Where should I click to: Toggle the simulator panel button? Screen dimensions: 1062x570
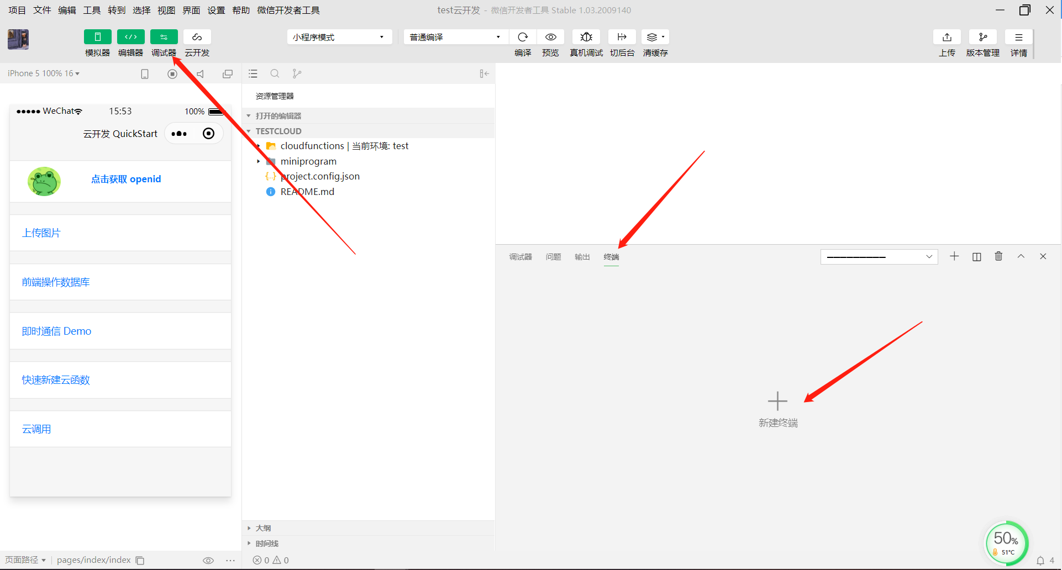pyautogui.click(x=97, y=37)
